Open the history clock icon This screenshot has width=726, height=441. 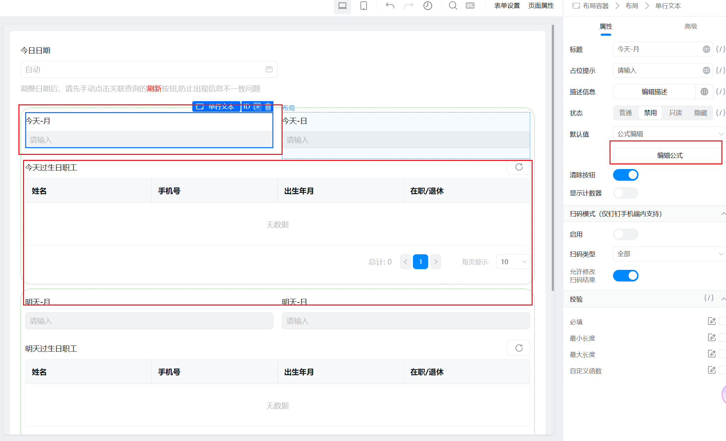427,6
